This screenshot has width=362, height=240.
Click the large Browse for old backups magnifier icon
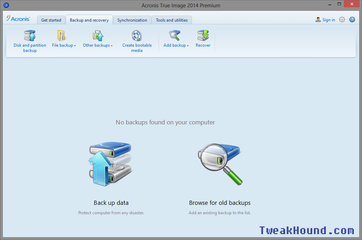pyautogui.click(x=220, y=164)
